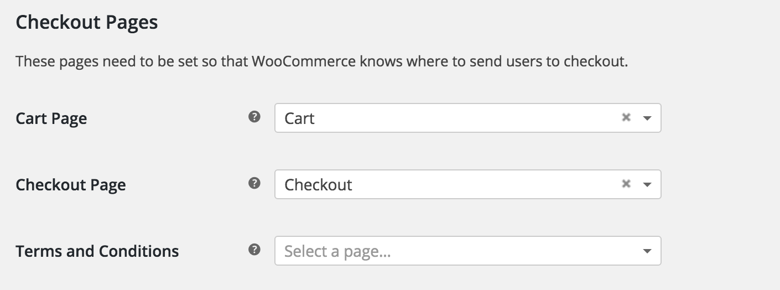Click help icon beside Cart Page
This screenshot has width=780, height=290.
coord(254,117)
